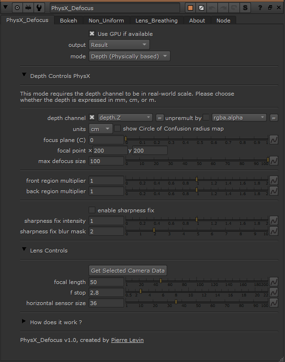Viewport: 285px width, 362px height.
Task: Click the focal point x field
Action: pyautogui.click(x=110, y=151)
